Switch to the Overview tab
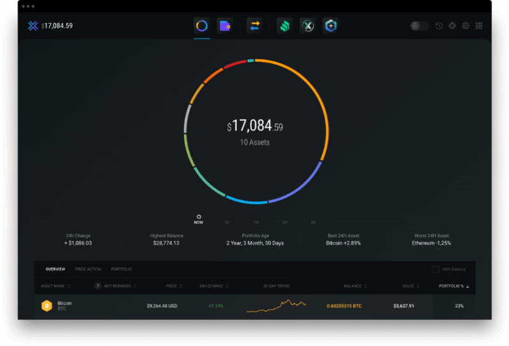Screen dimensions: 509x346 tap(55, 269)
